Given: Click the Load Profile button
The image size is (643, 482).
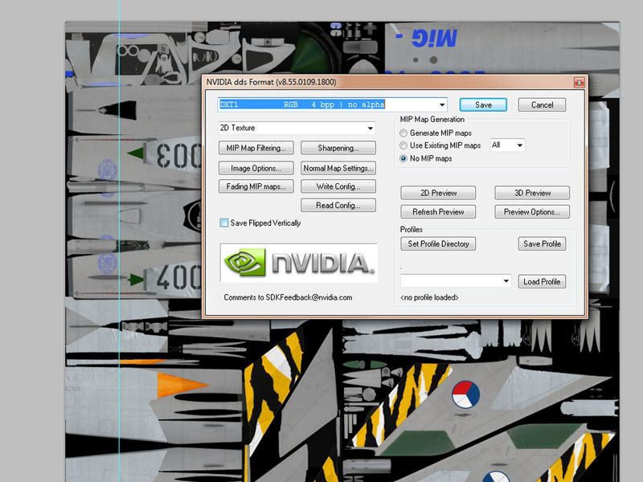Looking at the screenshot, I should [x=543, y=281].
